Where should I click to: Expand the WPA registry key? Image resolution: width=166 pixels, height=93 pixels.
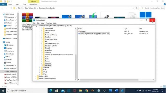[40, 74]
